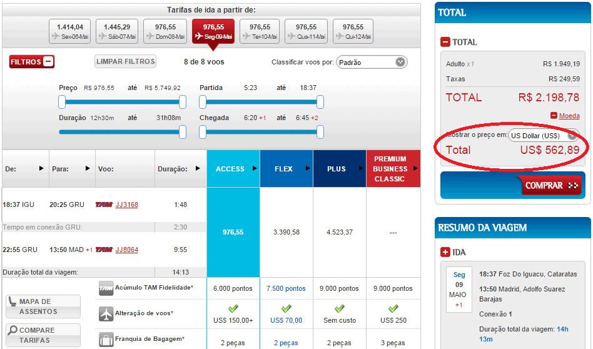Click the suitcase icon beside Franquia de Bagagem
This screenshot has width=593, height=349.
click(106, 340)
